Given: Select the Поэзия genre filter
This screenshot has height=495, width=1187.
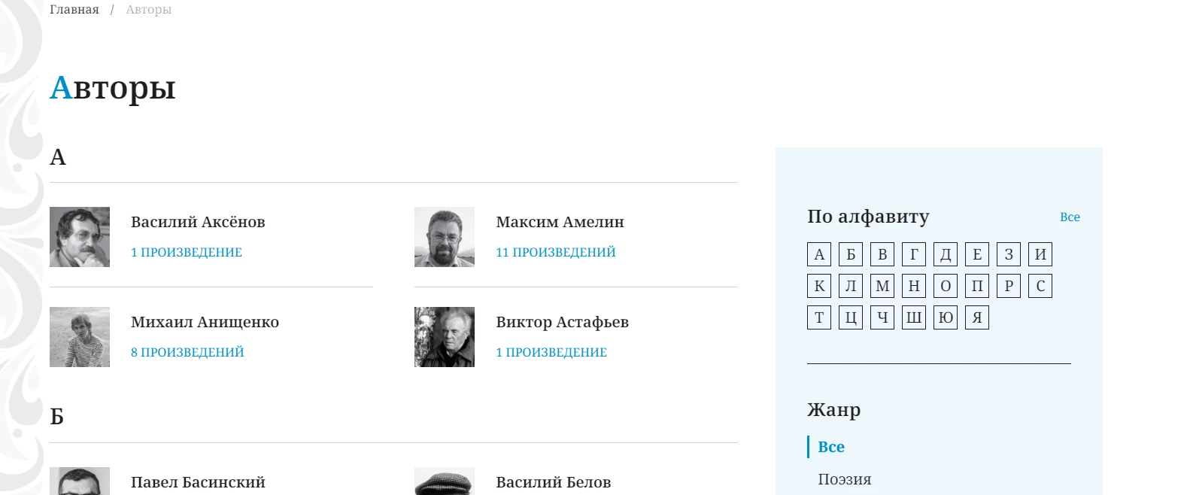Looking at the screenshot, I should (845, 479).
